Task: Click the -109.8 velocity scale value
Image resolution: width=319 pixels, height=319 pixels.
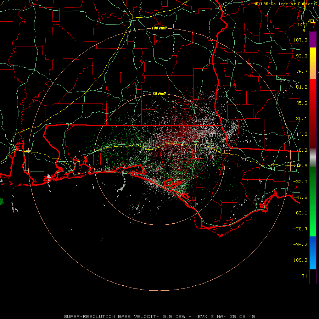Action: [x=299, y=260]
